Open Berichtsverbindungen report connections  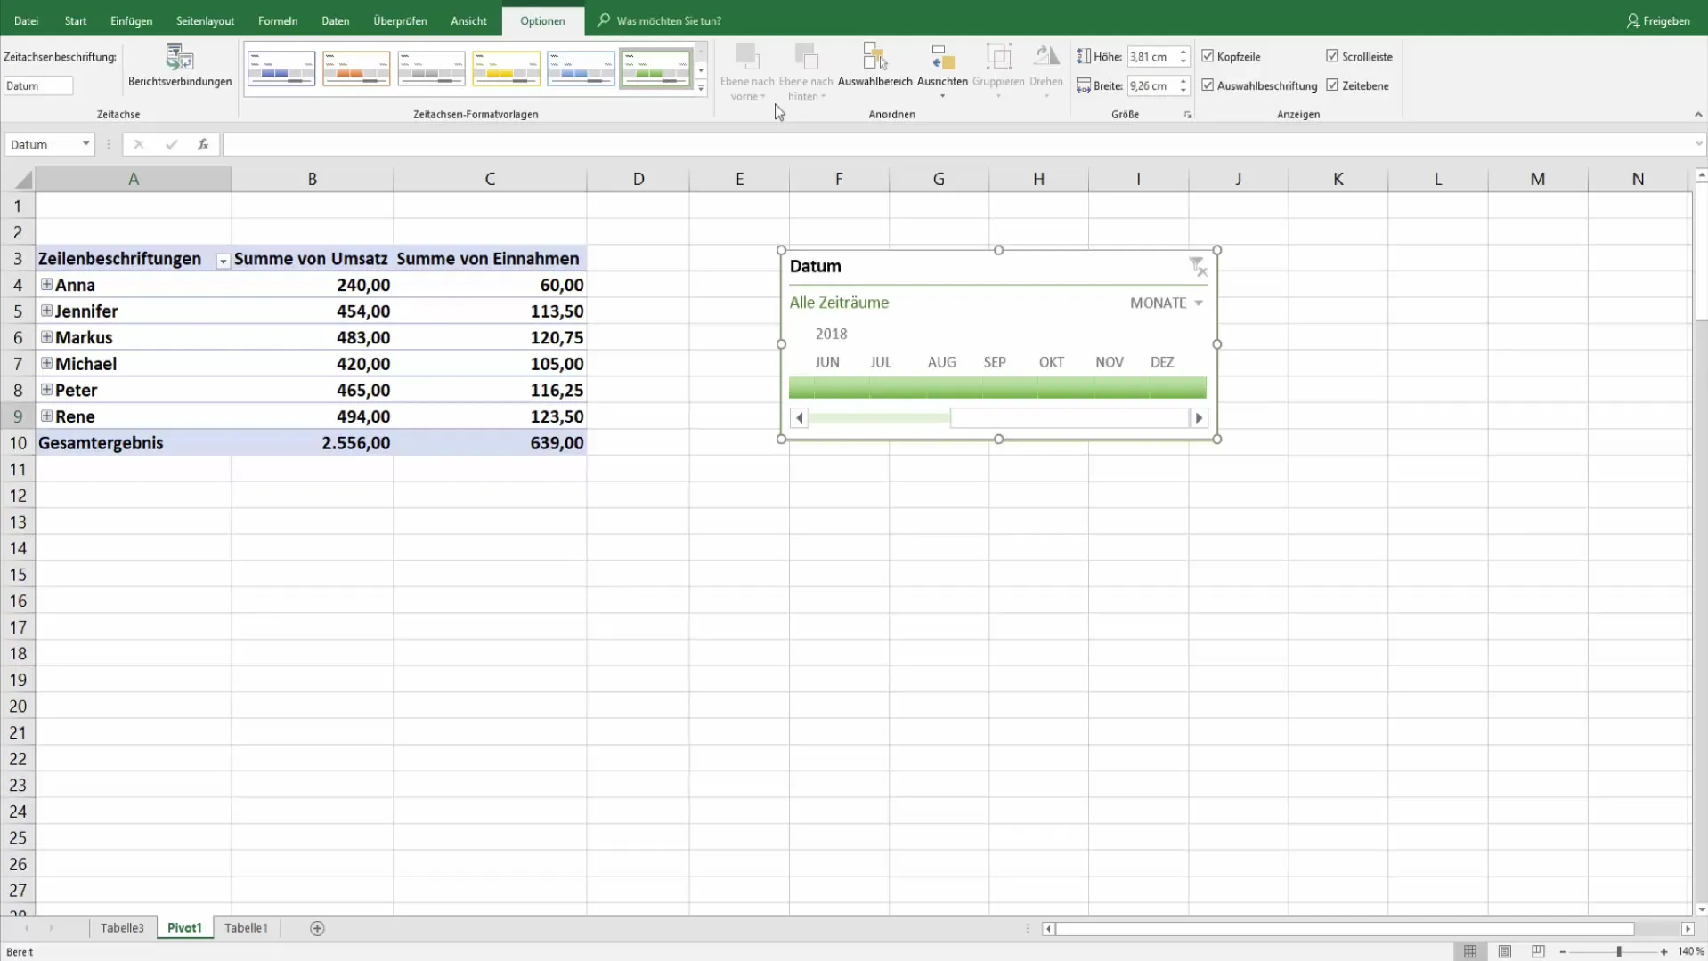pos(180,65)
